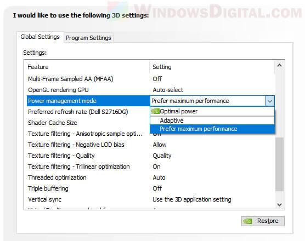The height and width of the screenshot is (241, 305).
Task: Select the Vertical sync feature
Action: tap(44, 199)
